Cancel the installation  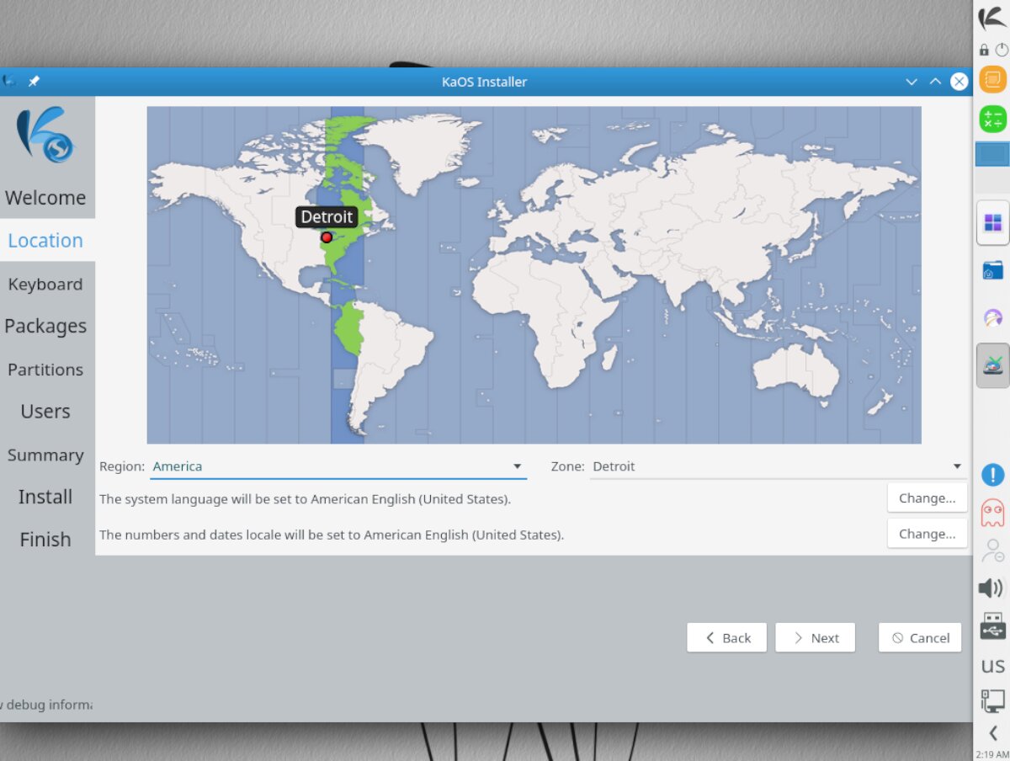(920, 638)
